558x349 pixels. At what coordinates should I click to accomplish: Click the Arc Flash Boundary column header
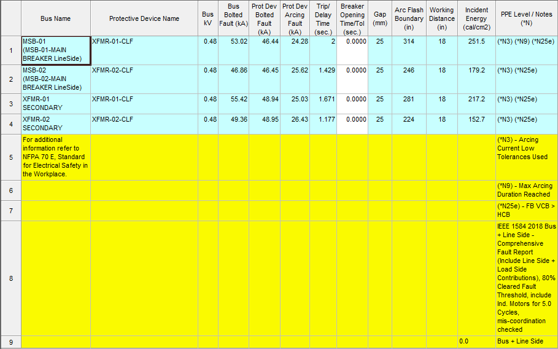409,18
